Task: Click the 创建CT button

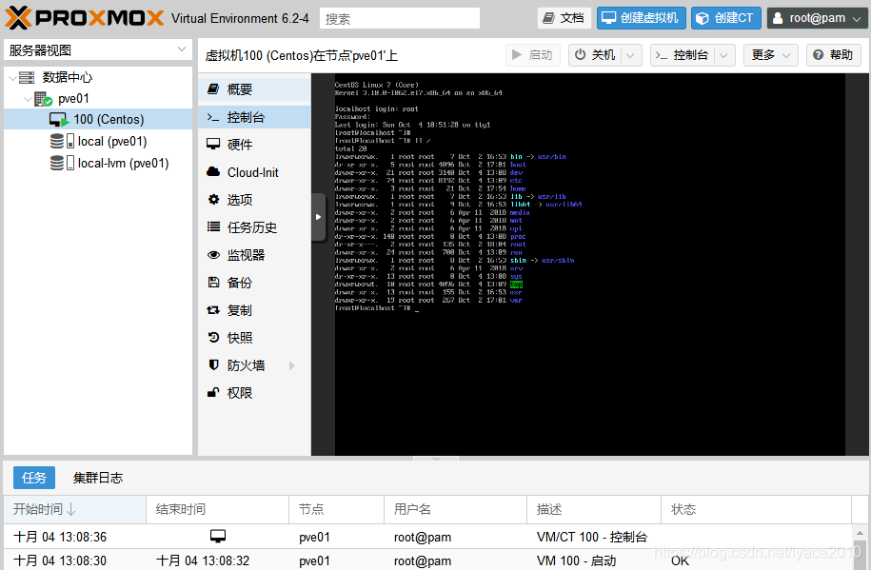Action: [x=725, y=18]
